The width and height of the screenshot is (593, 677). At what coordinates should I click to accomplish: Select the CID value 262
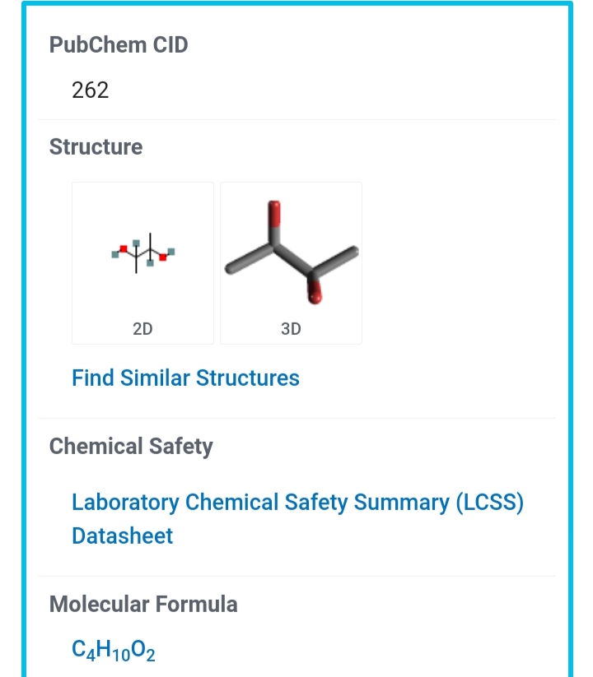[91, 90]
